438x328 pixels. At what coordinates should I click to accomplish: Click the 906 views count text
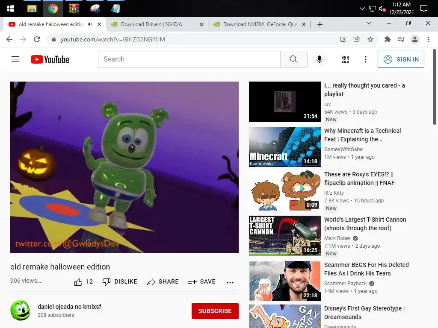pos(25,281)
